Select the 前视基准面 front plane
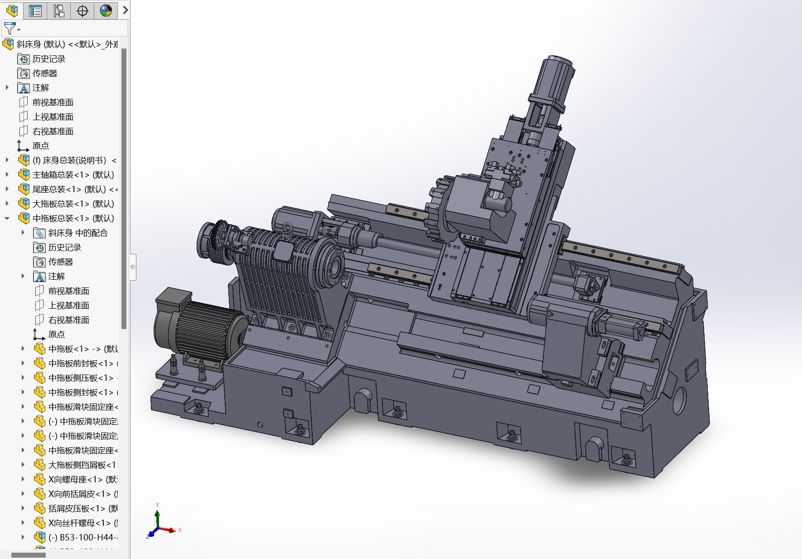 (53, 102)
